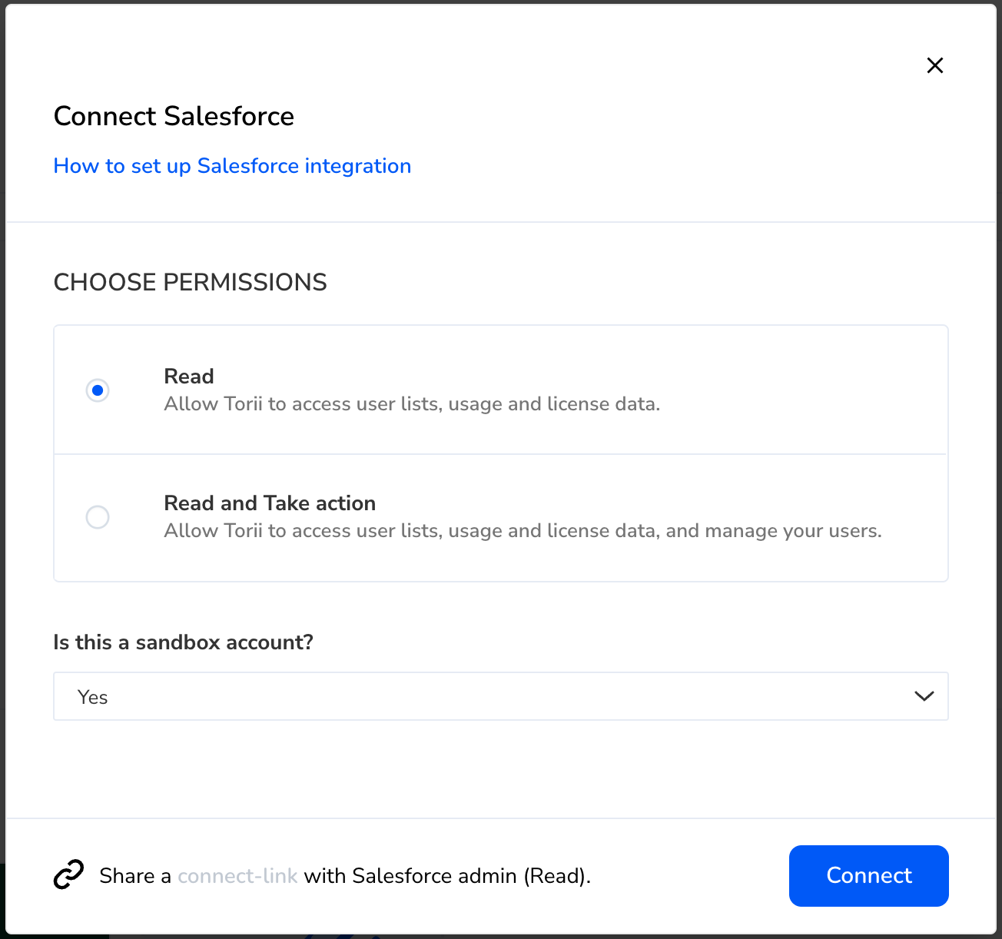The width and height of the screenshot is (1002, 939).
Task: Follow the connect-link hyperlink
Action: pos(237,876)
